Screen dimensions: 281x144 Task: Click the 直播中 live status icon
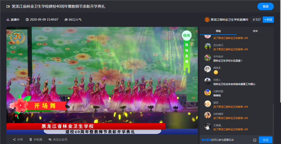[8, 20]
